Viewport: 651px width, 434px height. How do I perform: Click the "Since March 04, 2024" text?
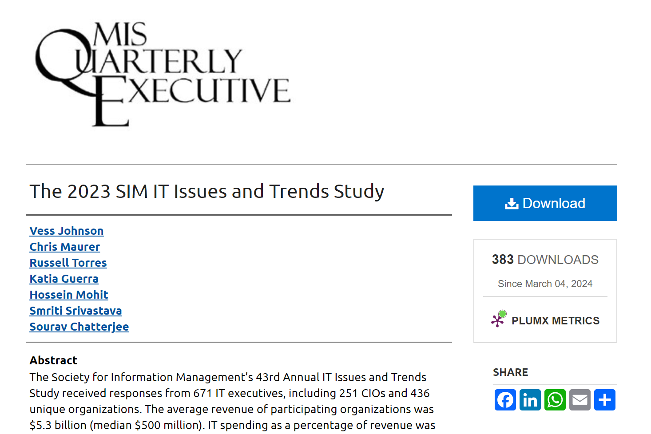545,284
